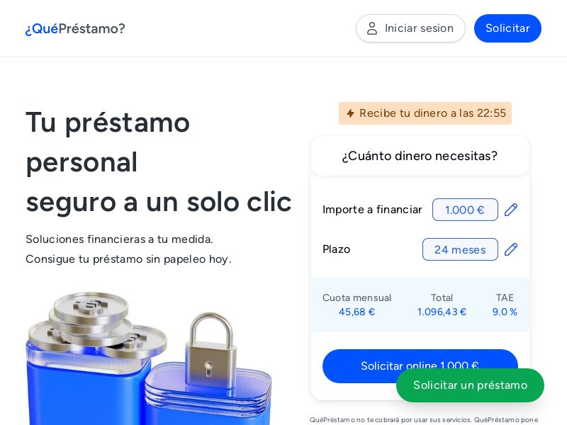567x425 pixels.
Task: Click the blue Solicitar header button
Action: 507,28
